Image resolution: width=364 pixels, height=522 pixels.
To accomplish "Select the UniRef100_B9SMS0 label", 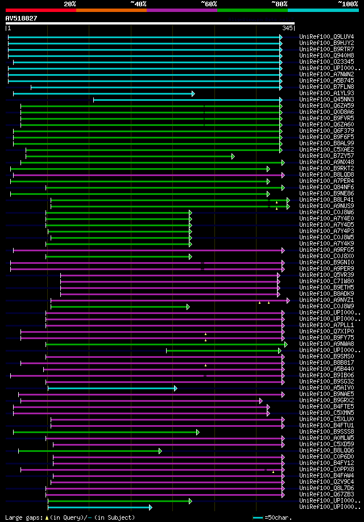I will pyautogui.click(x=326, y=357).
